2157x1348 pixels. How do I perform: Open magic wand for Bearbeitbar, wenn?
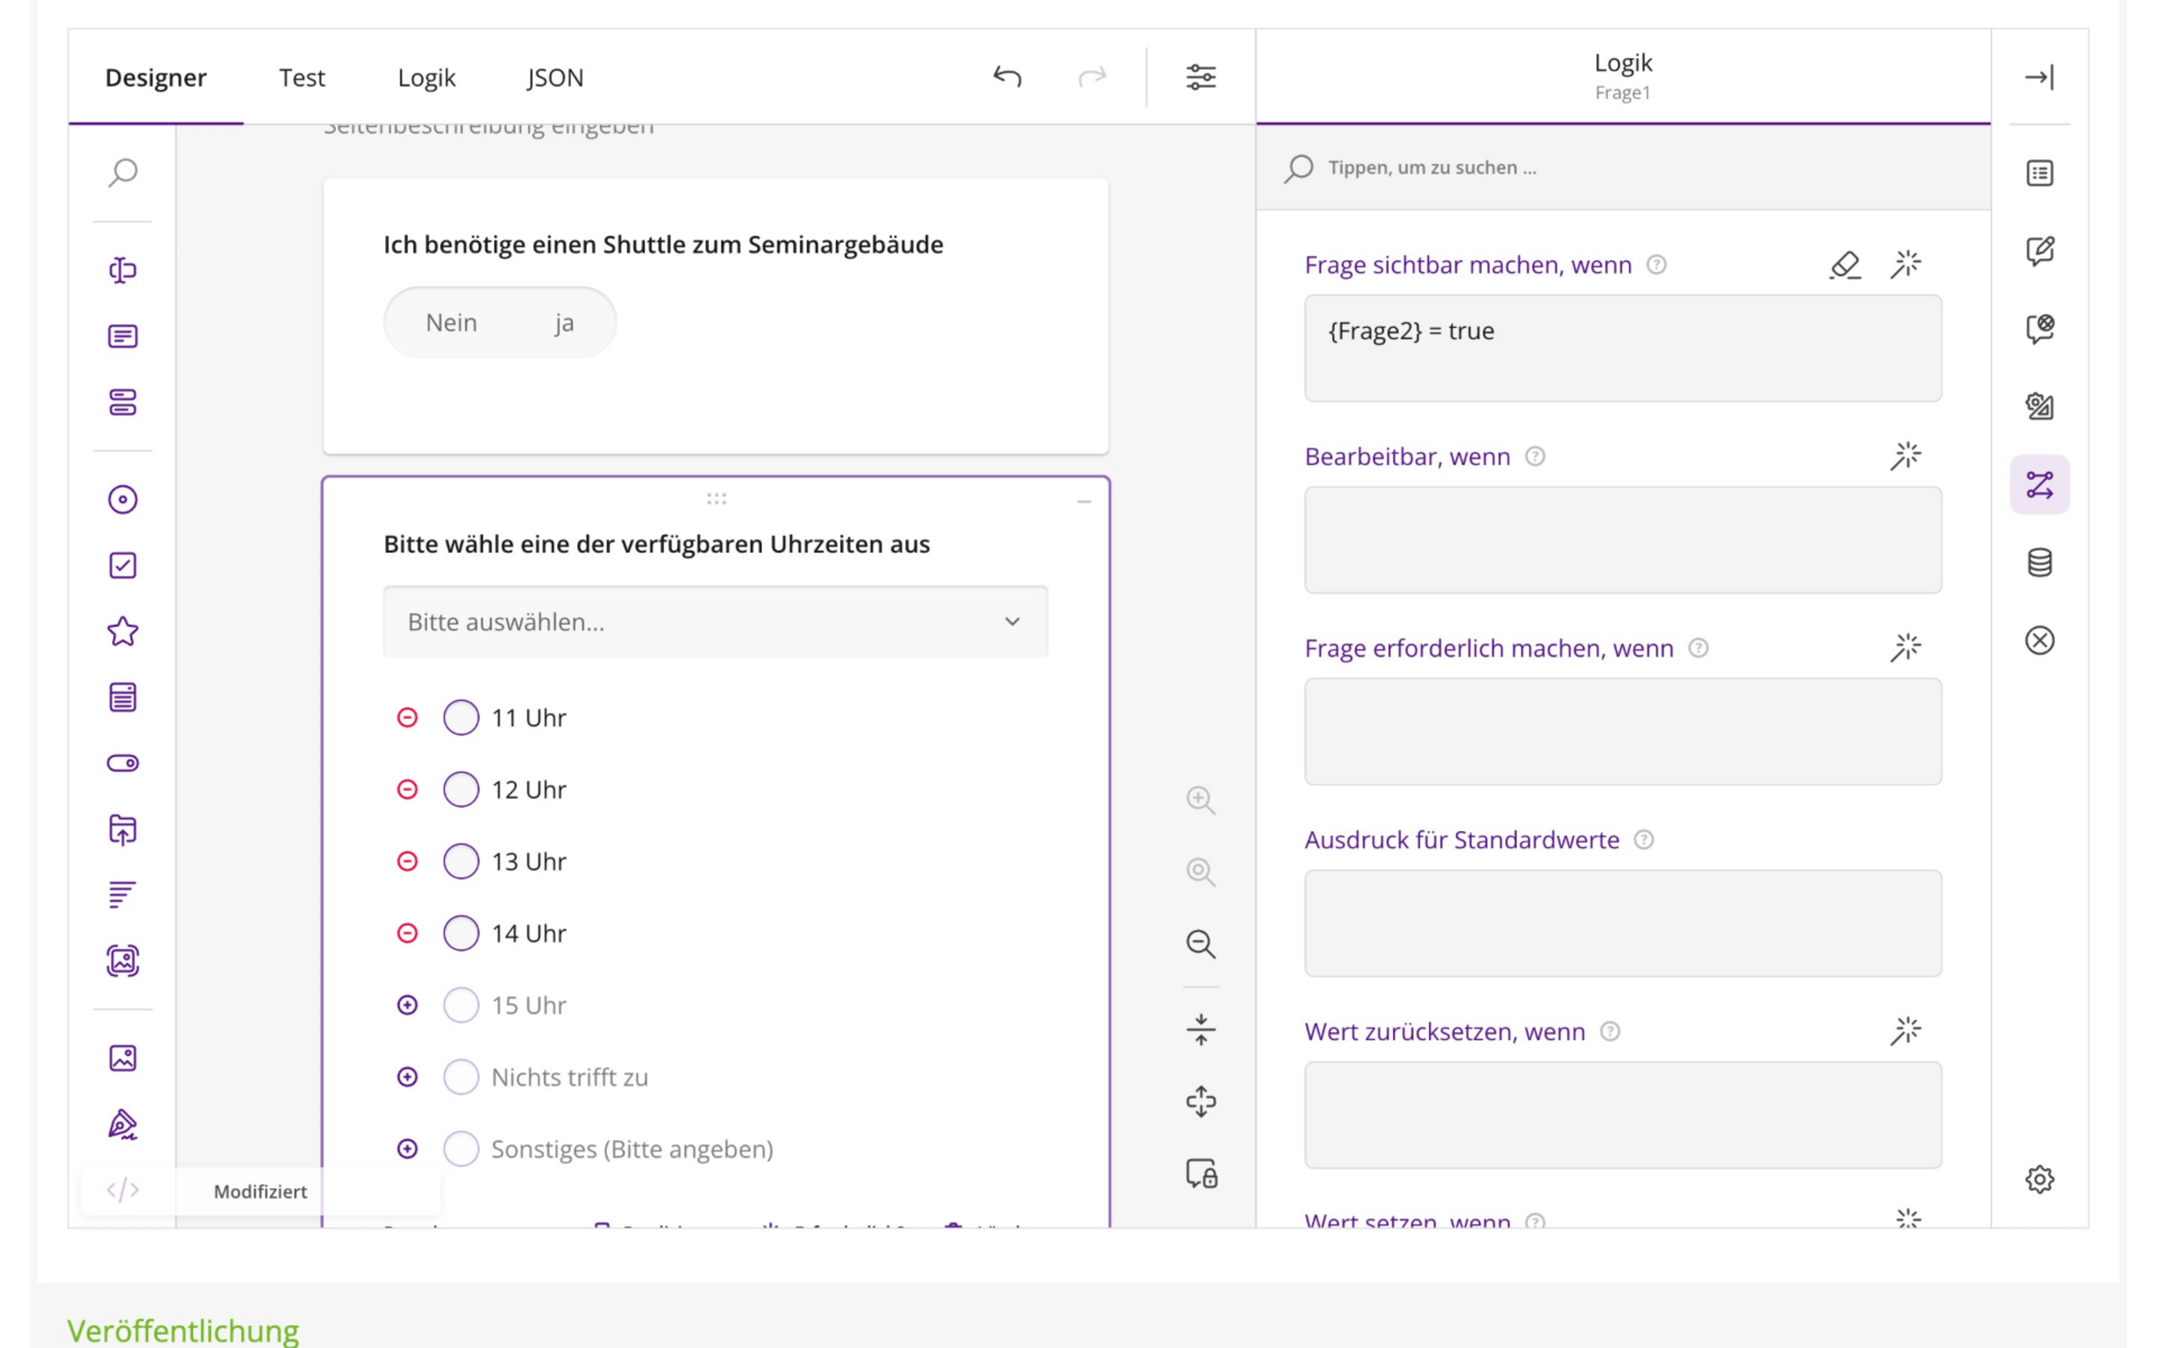(x=1906, y=455)
